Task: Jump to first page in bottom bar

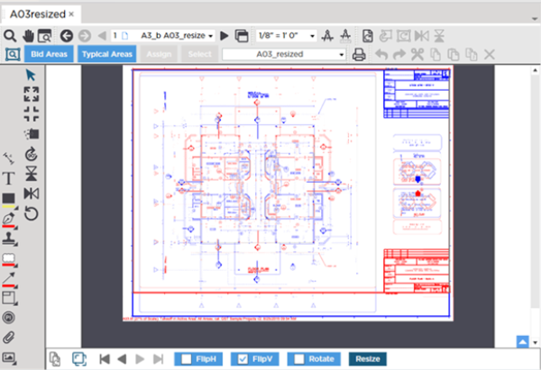Action: click(x=105, y=359)
